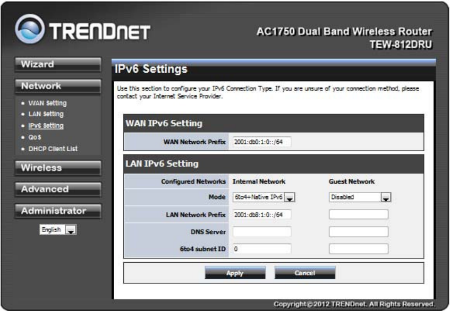The width and height of the screenshot is (450, 311).
Task: Click the WAN Network Prefix label
Action: tap(194, 142)
